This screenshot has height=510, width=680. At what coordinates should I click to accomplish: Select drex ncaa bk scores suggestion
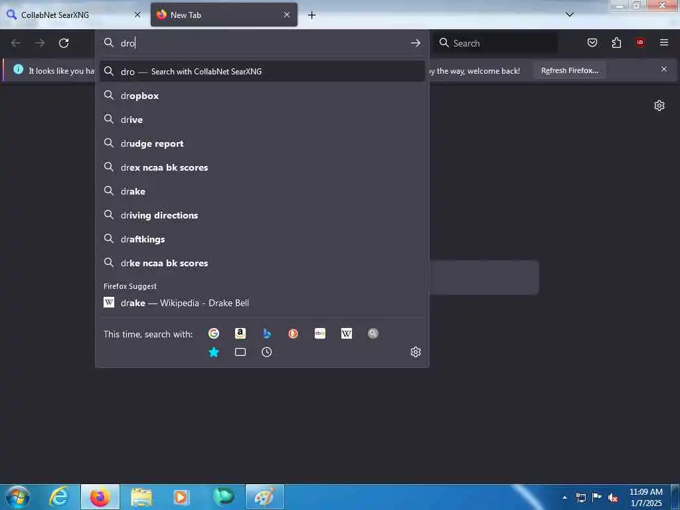tap(262, 167)
